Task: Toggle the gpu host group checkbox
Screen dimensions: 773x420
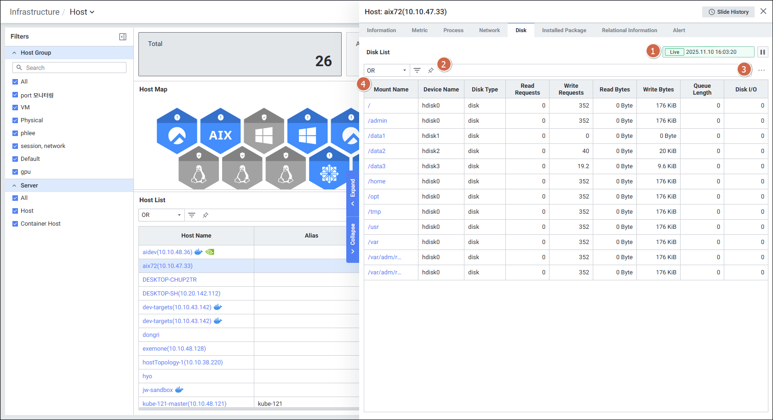Action: (x=15, y=172)
